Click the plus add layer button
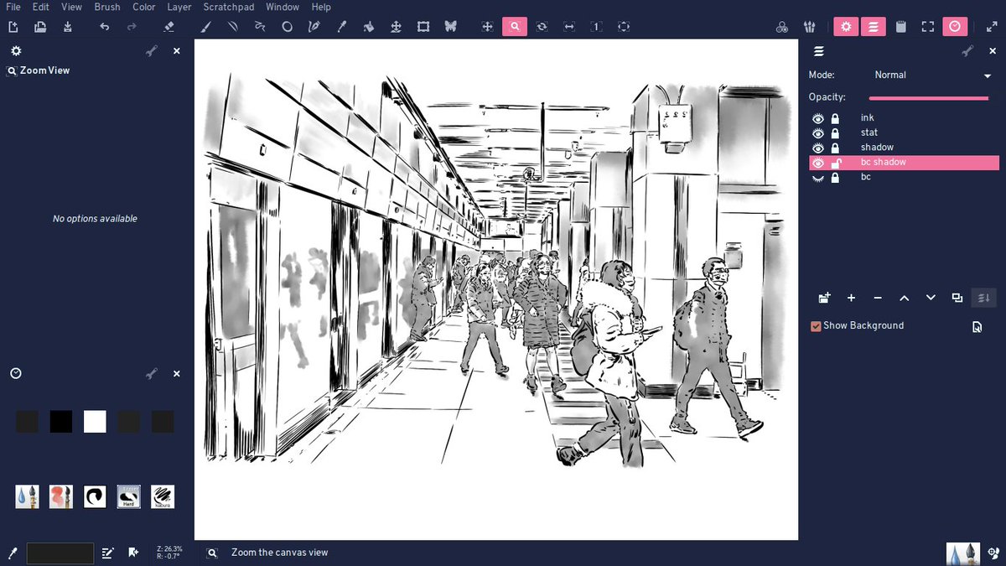 coord(851,298)
